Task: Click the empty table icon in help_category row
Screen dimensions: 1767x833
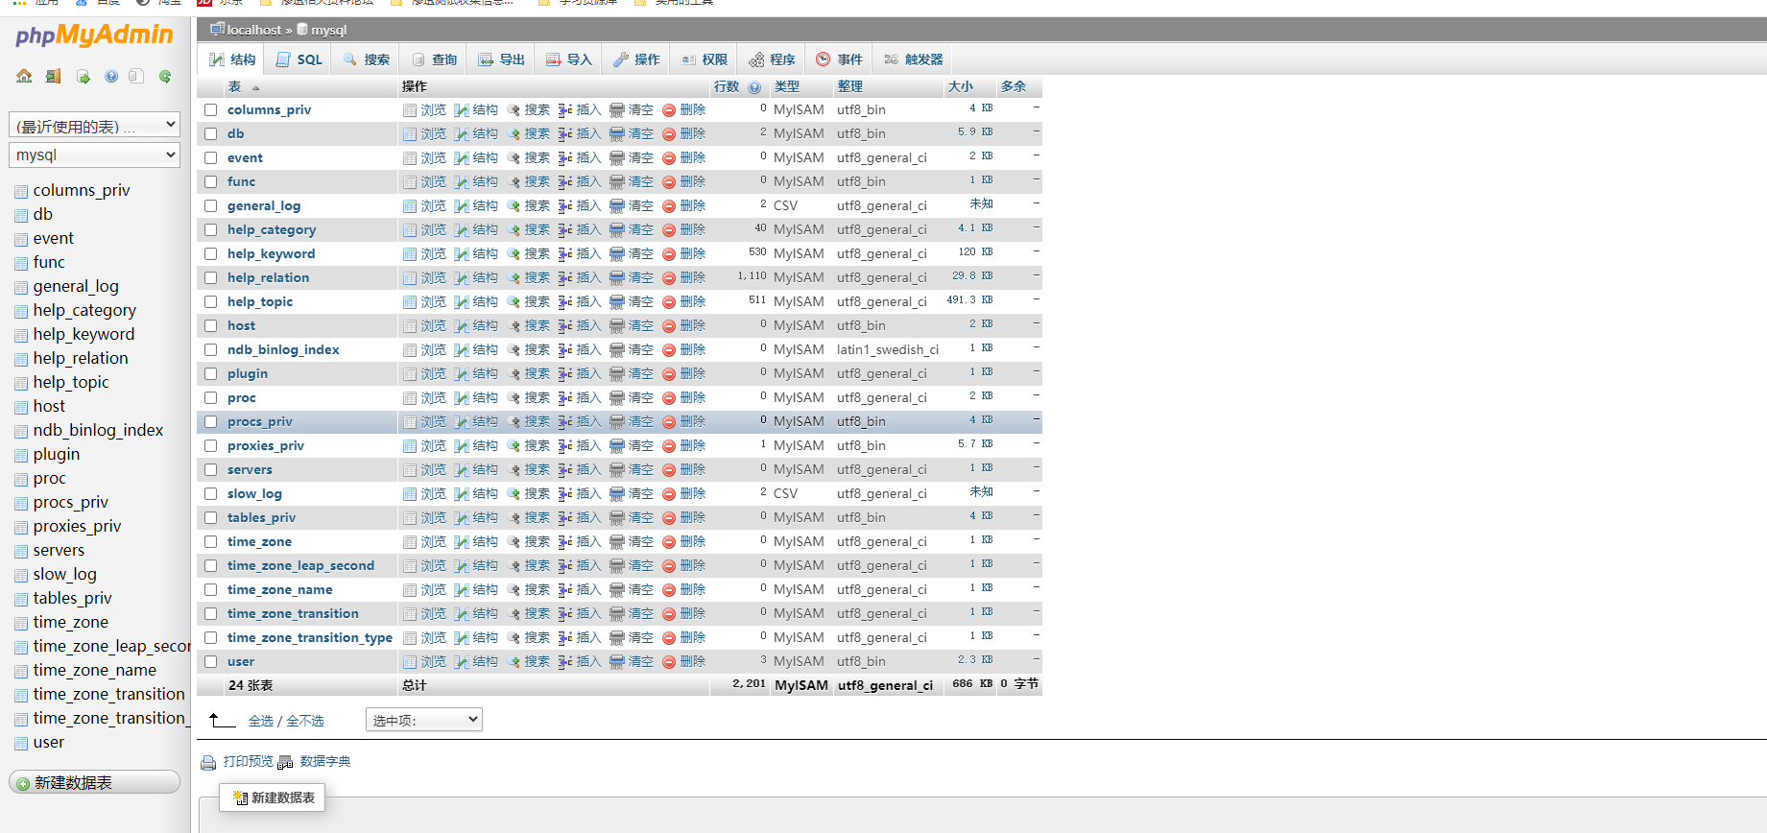Action: tap(617, 230)
